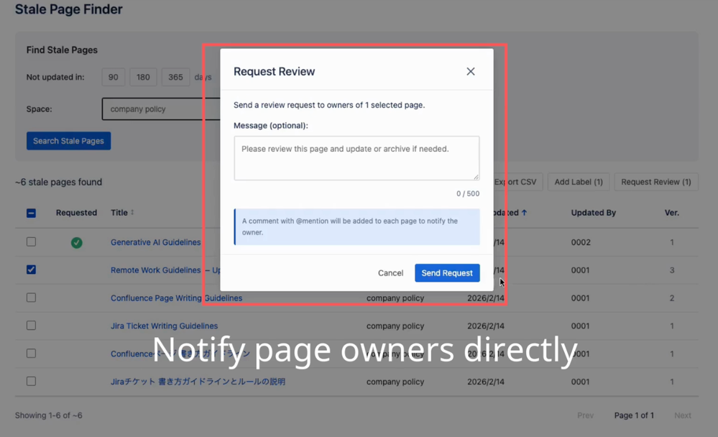Click 2026/2/14 date in Jiraチケット row
This screenshot has height=437, width=718.
(485, 382)
